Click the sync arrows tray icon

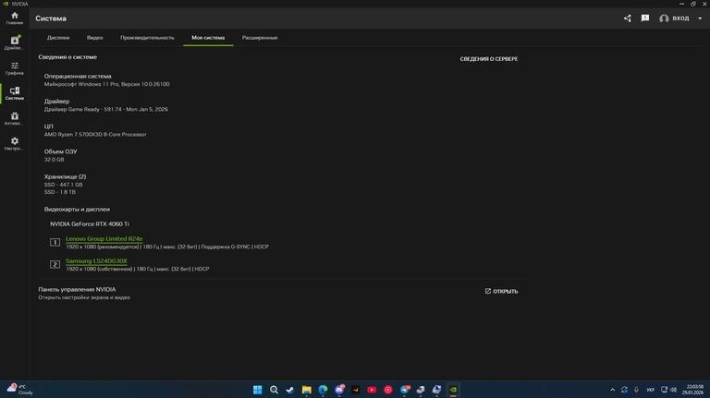624,390
